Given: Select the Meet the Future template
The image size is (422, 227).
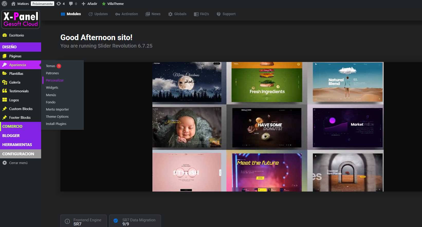Looking at the screenshot, I should [267, 172].
